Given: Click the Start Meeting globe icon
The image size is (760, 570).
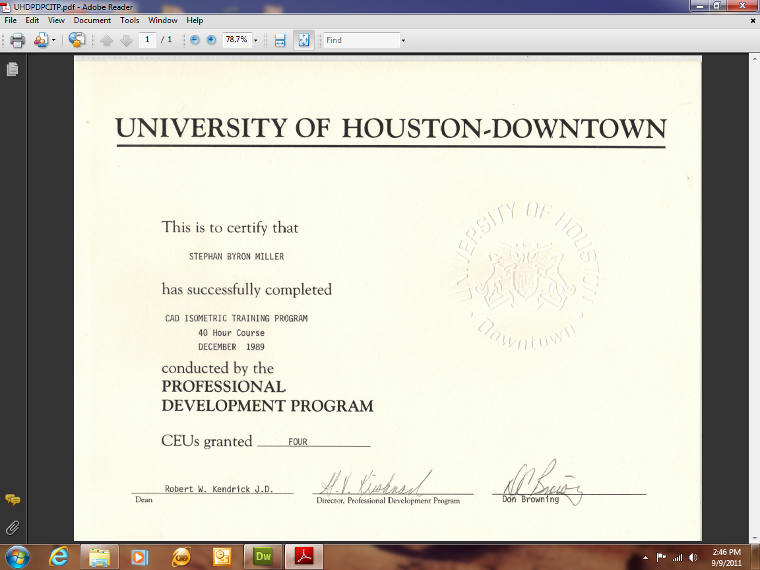Looking at the screenshot, I should 77,40.
